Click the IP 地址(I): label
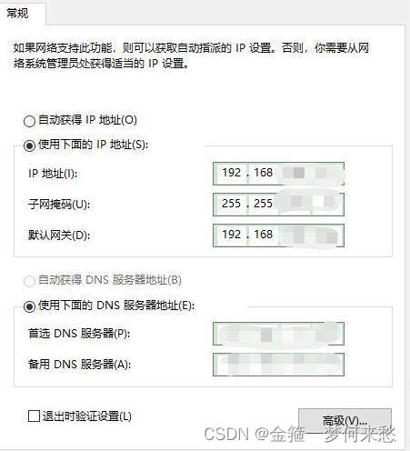Screen dimensions: 410x451 coord(53,174)
